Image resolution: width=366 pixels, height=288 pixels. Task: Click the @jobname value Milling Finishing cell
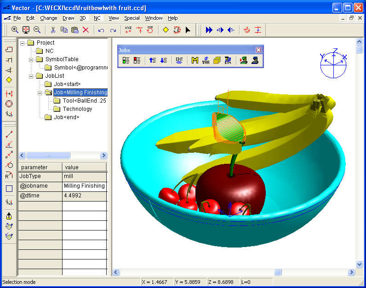[85, 186]
